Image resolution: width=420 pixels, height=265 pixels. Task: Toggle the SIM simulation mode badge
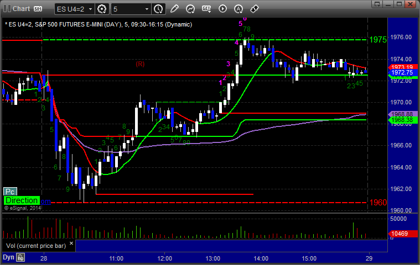click(38, 9)
